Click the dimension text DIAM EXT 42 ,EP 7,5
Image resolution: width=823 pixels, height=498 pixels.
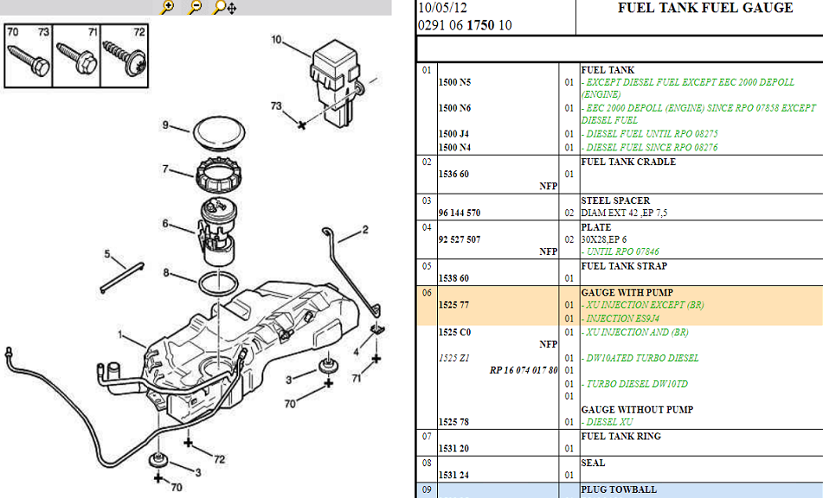point(624,213)
